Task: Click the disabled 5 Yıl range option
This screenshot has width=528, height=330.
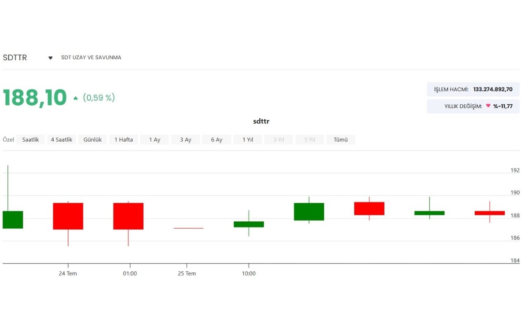Action: [310, 139]
